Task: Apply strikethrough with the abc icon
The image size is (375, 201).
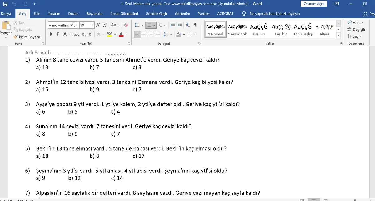Action: (x=77, y=35)
